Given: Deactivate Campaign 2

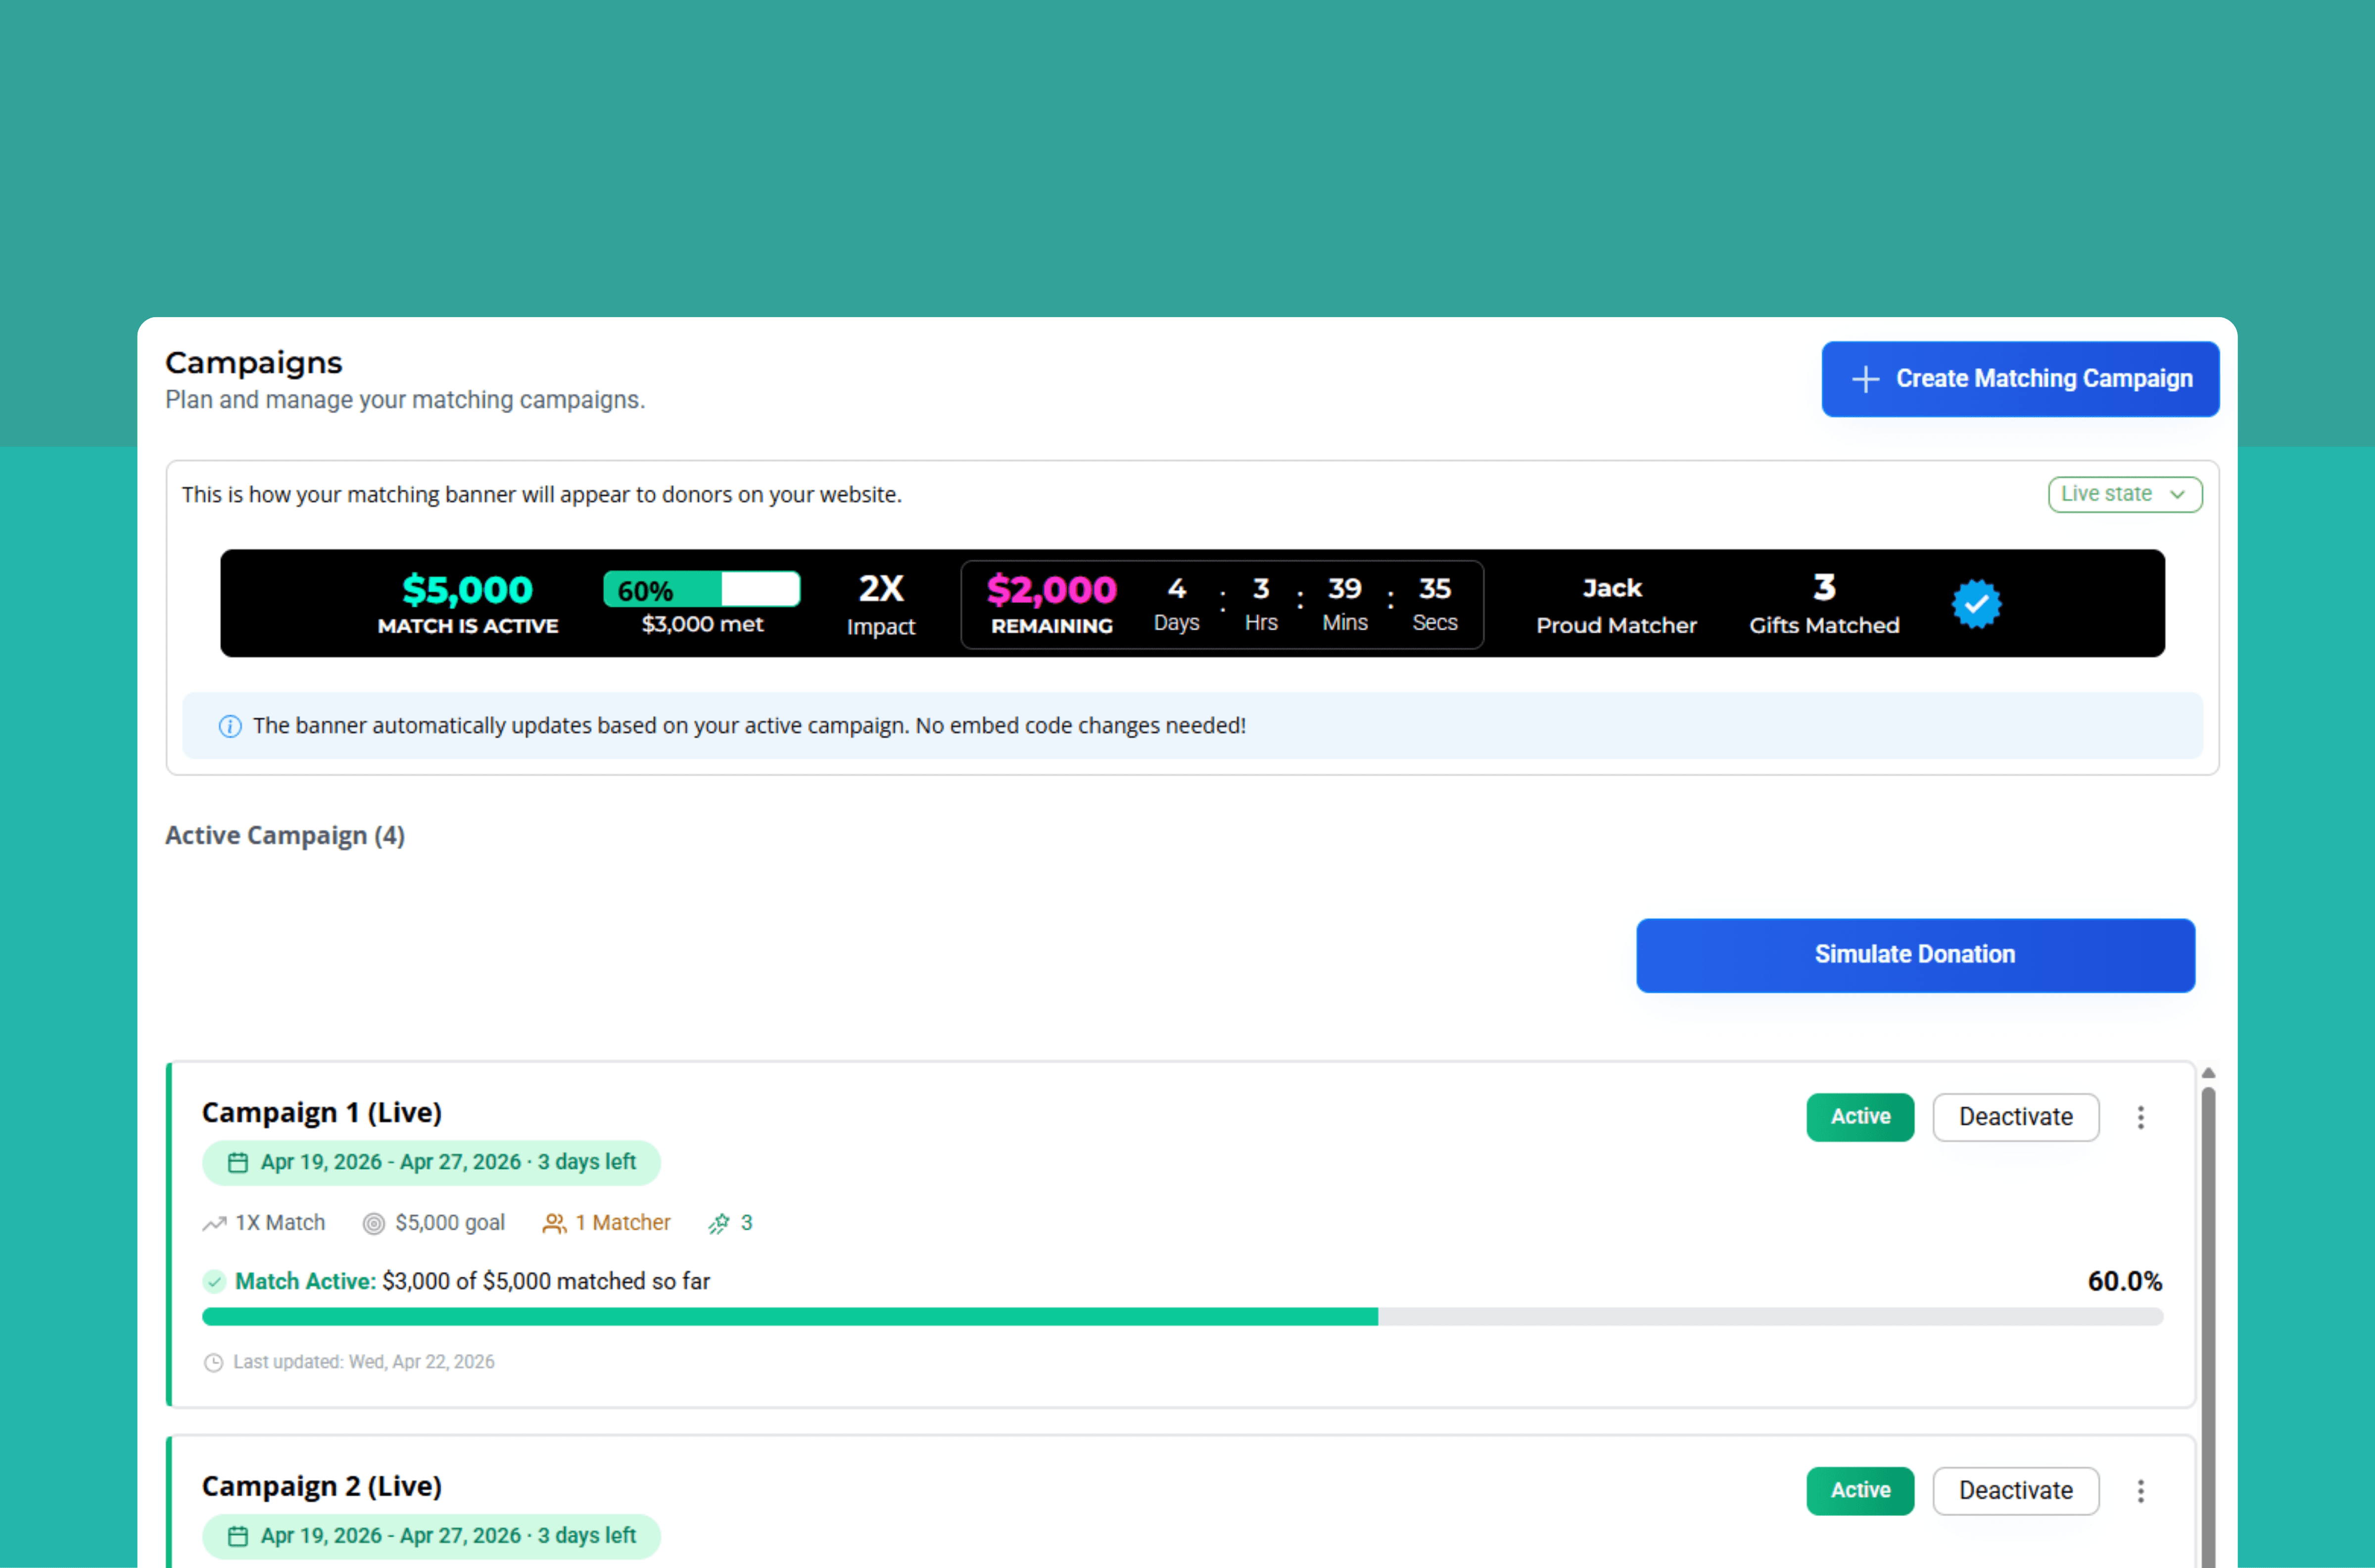Looking at the screenshot, I should click(2015, 1491).
